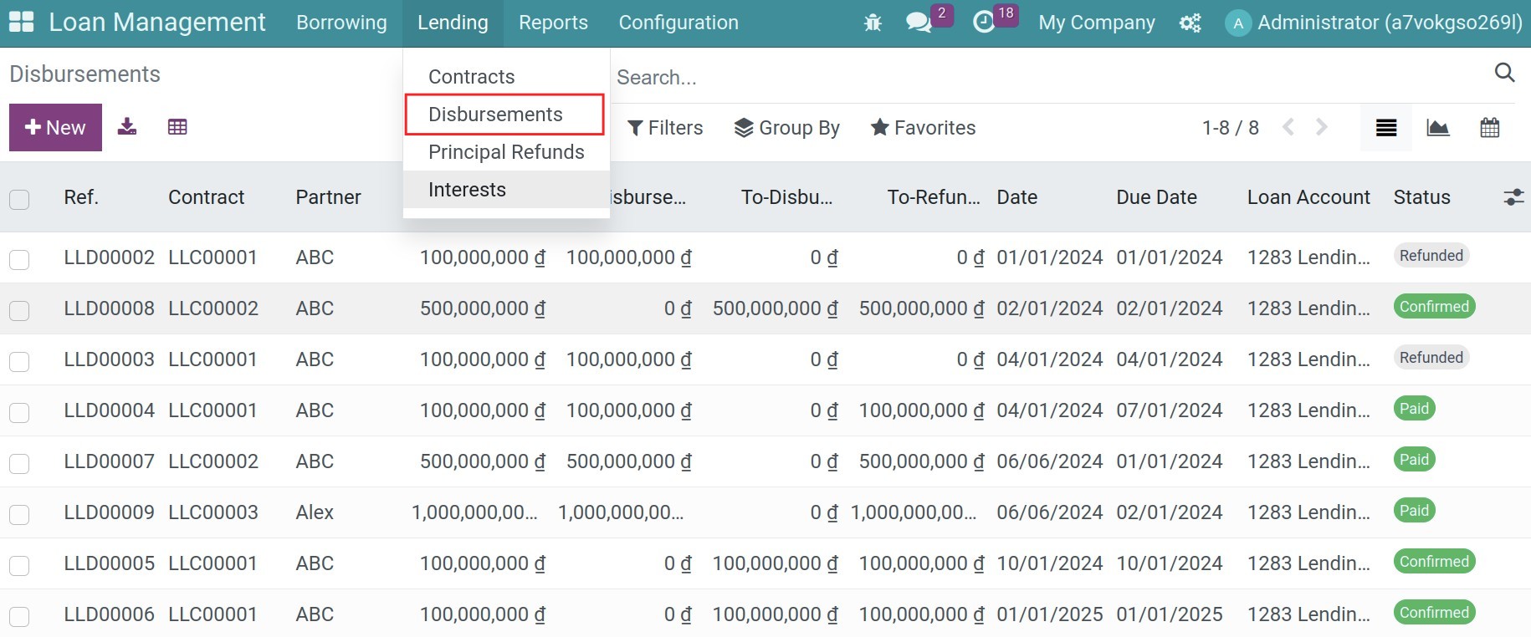The image size is (1531, 637).
Task: Open the Favorites dropdown
Action: click(923, 128)
